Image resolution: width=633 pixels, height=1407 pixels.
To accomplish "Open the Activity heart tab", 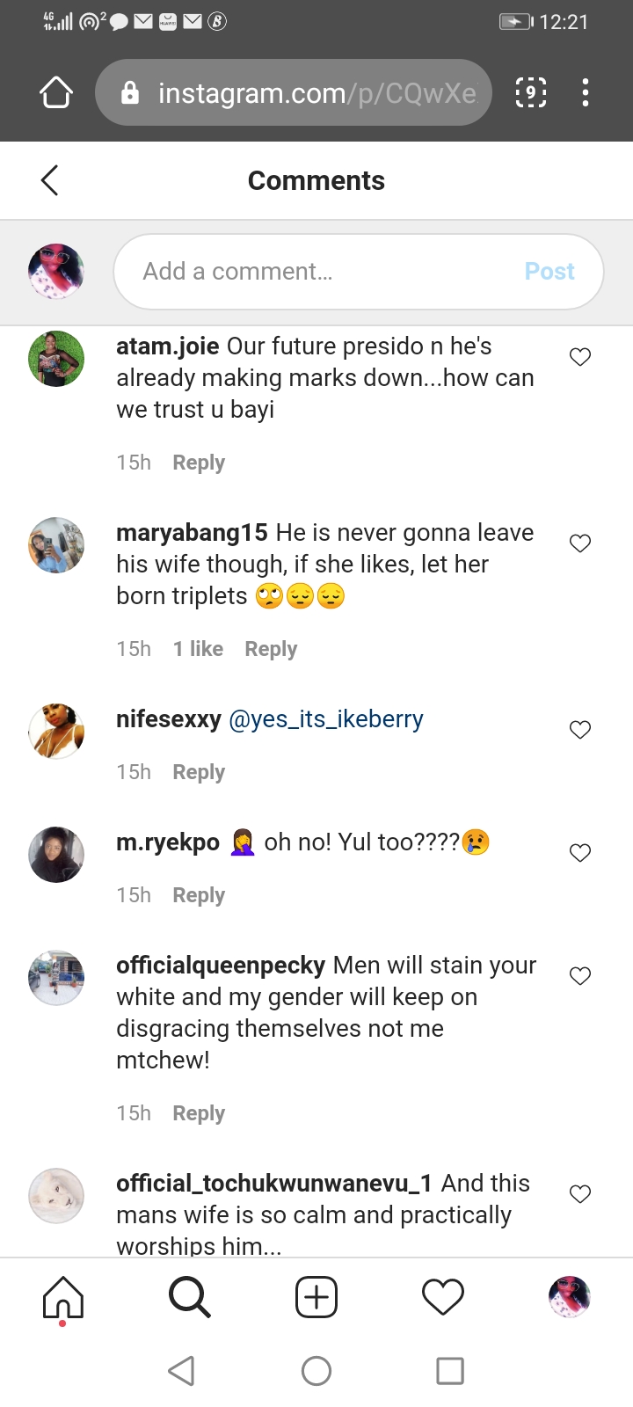I will point(443,1298).
